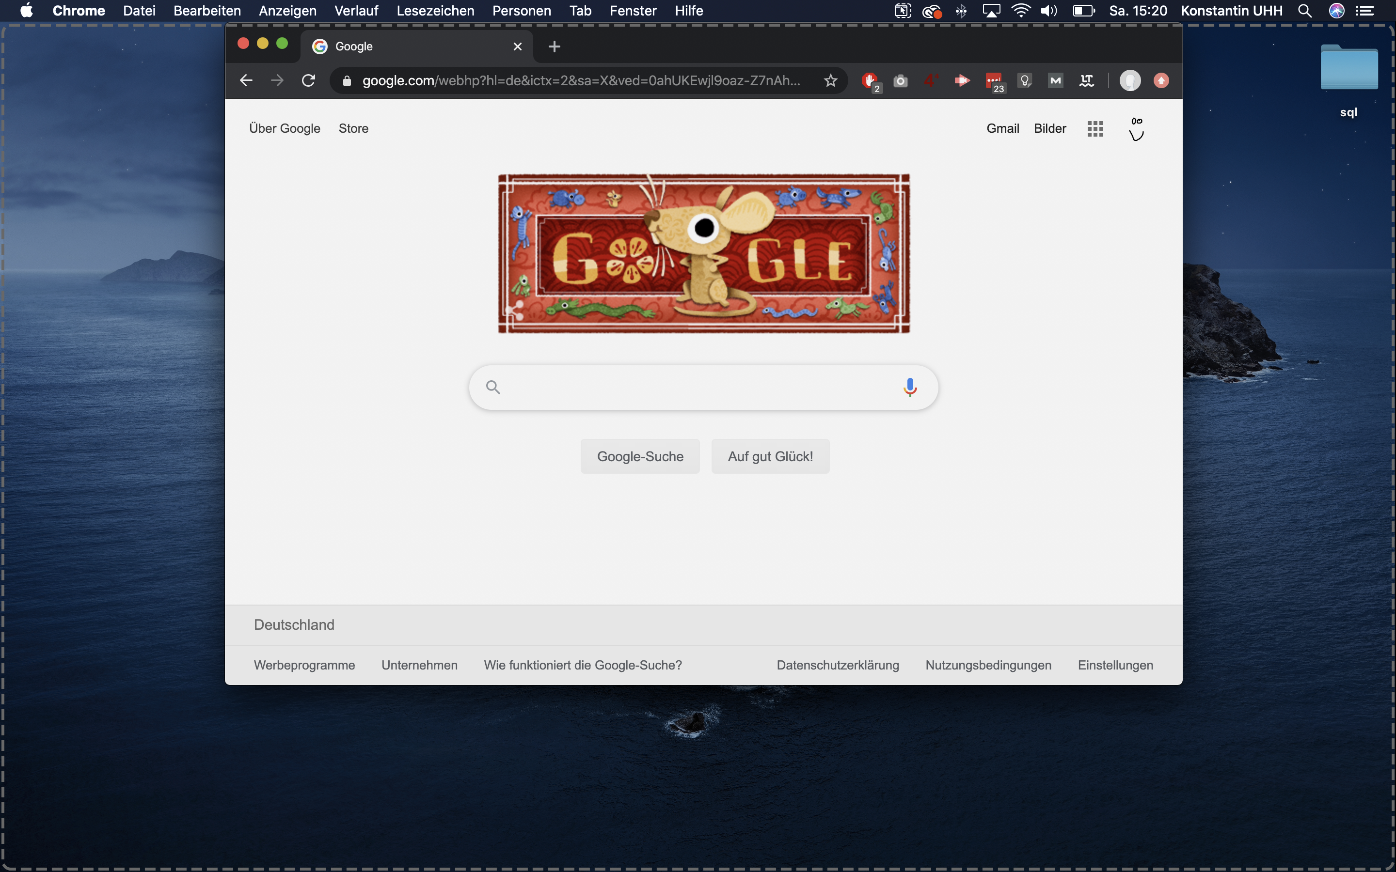Open the Datenschutzerklärung link
Screen dimensions: 1396x872
838,665
